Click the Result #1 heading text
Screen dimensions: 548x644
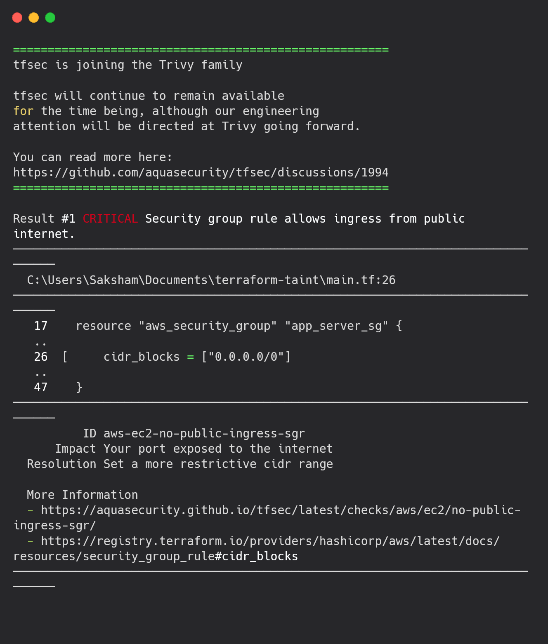point(44,219)
